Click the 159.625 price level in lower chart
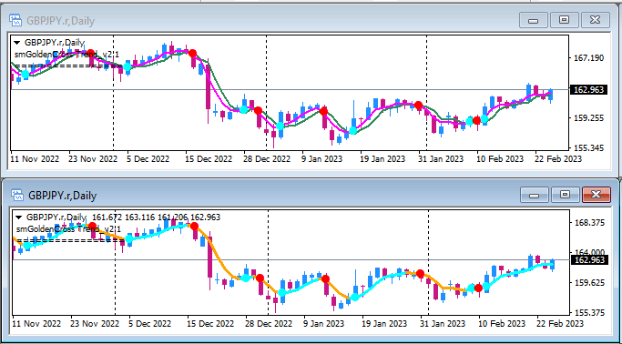Image resolution: width=622 pixels, height=344 pixels. pyautogui.click(x=590, y=282)
